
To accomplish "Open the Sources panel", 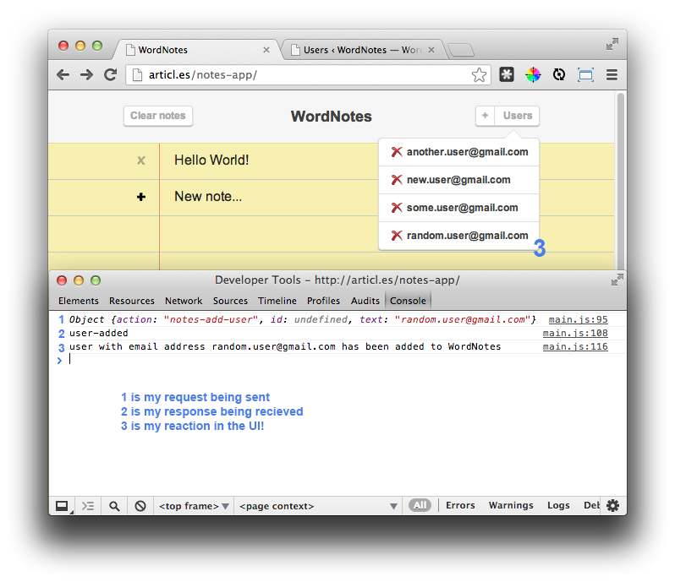I will [230, 301].
